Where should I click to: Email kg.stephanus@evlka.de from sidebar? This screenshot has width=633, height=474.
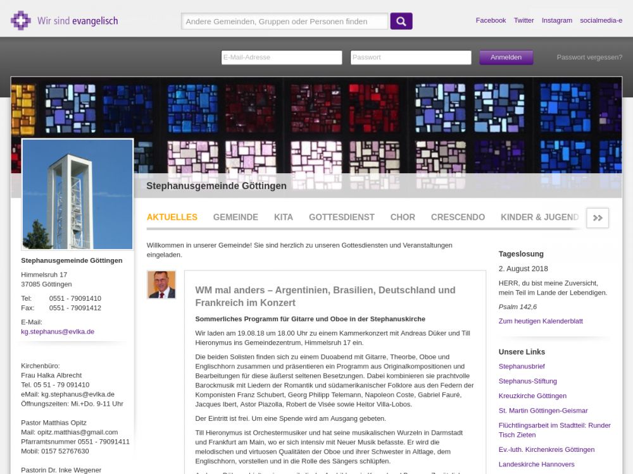click(x=58, y=331)
